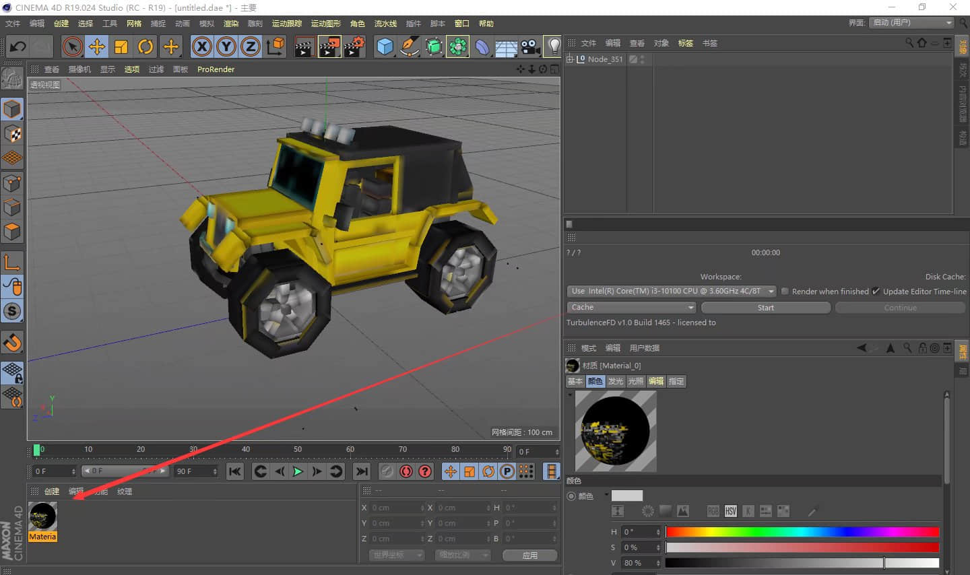Image resolution: width=970 pixels, height=575 pixels.
Task: Open the 运动图形 menu
Action: pyautogui.click(x=326, y=24)
